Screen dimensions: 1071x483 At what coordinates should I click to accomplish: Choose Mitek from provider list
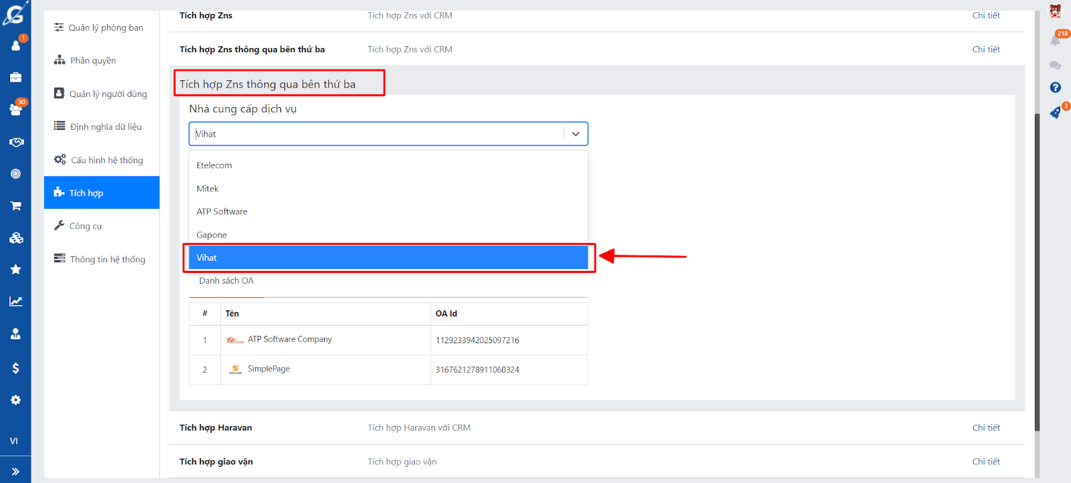pyautogui.click(x=388, y=189)
